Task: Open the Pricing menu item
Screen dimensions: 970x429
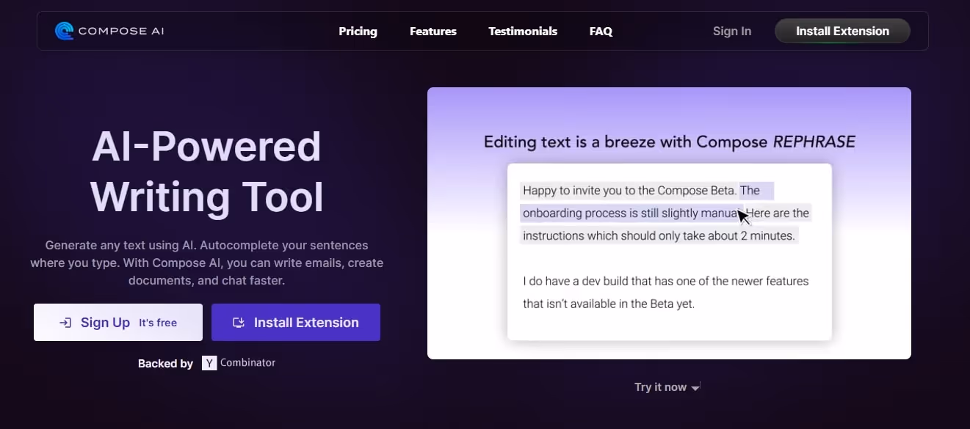Action: (358, 32)
